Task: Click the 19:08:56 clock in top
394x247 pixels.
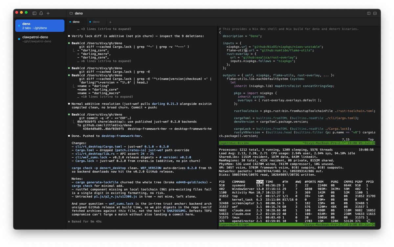Action: coord(366,149)
